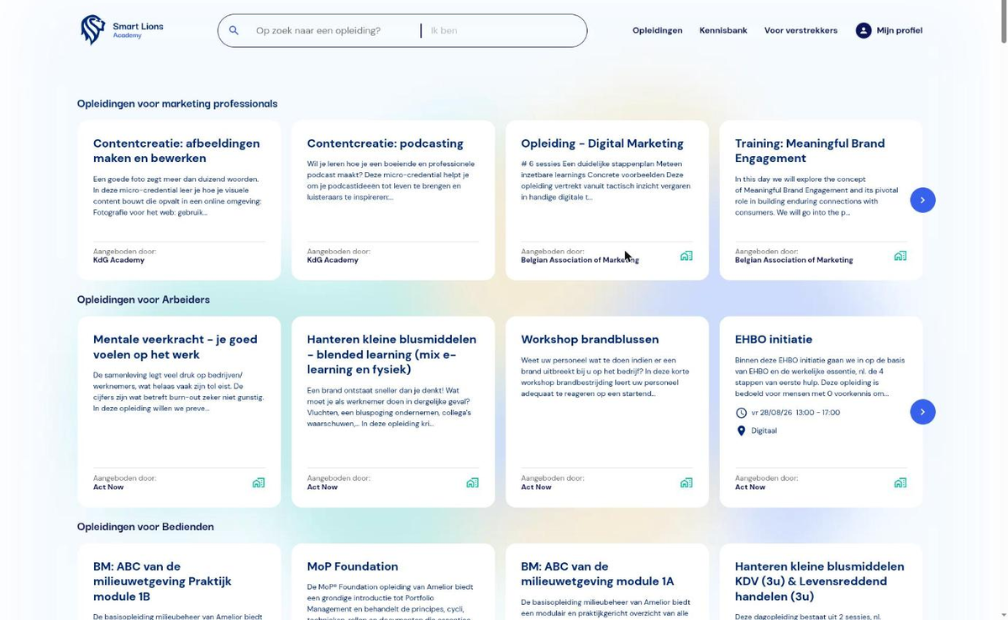Open EHBO initiatie course
Image resolution: width=1008 pixels, height=620 pixels.
pos(774,340)
